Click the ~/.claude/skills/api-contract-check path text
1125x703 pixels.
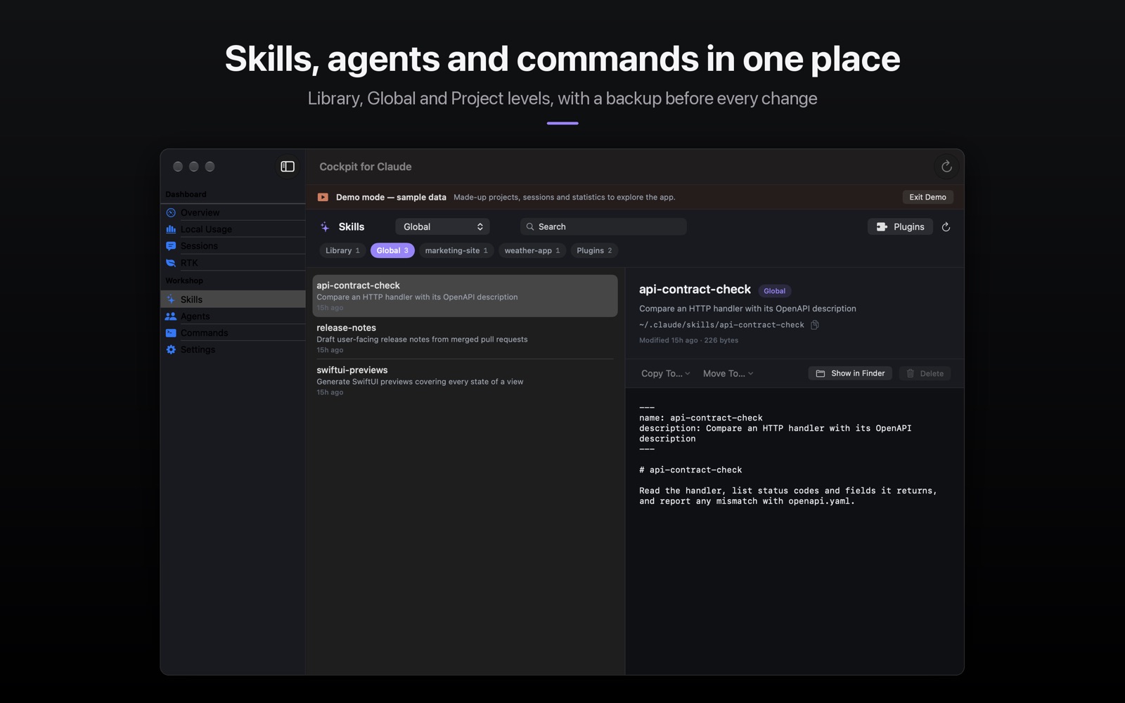click(721, 325)
